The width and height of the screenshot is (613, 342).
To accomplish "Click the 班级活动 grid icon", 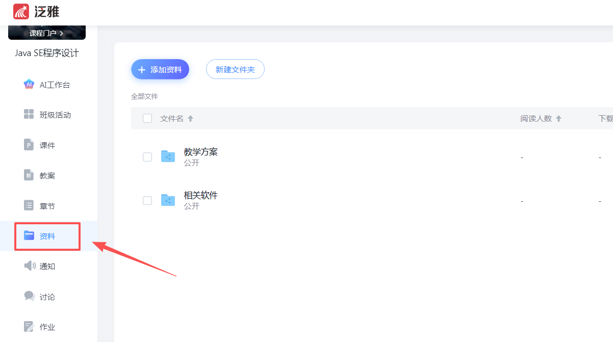I will (29, 115).
